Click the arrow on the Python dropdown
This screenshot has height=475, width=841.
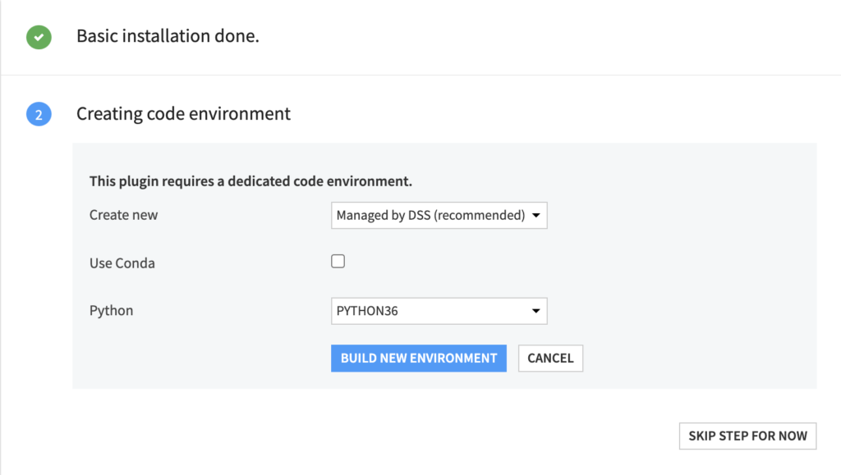click(x=535, y=311)
